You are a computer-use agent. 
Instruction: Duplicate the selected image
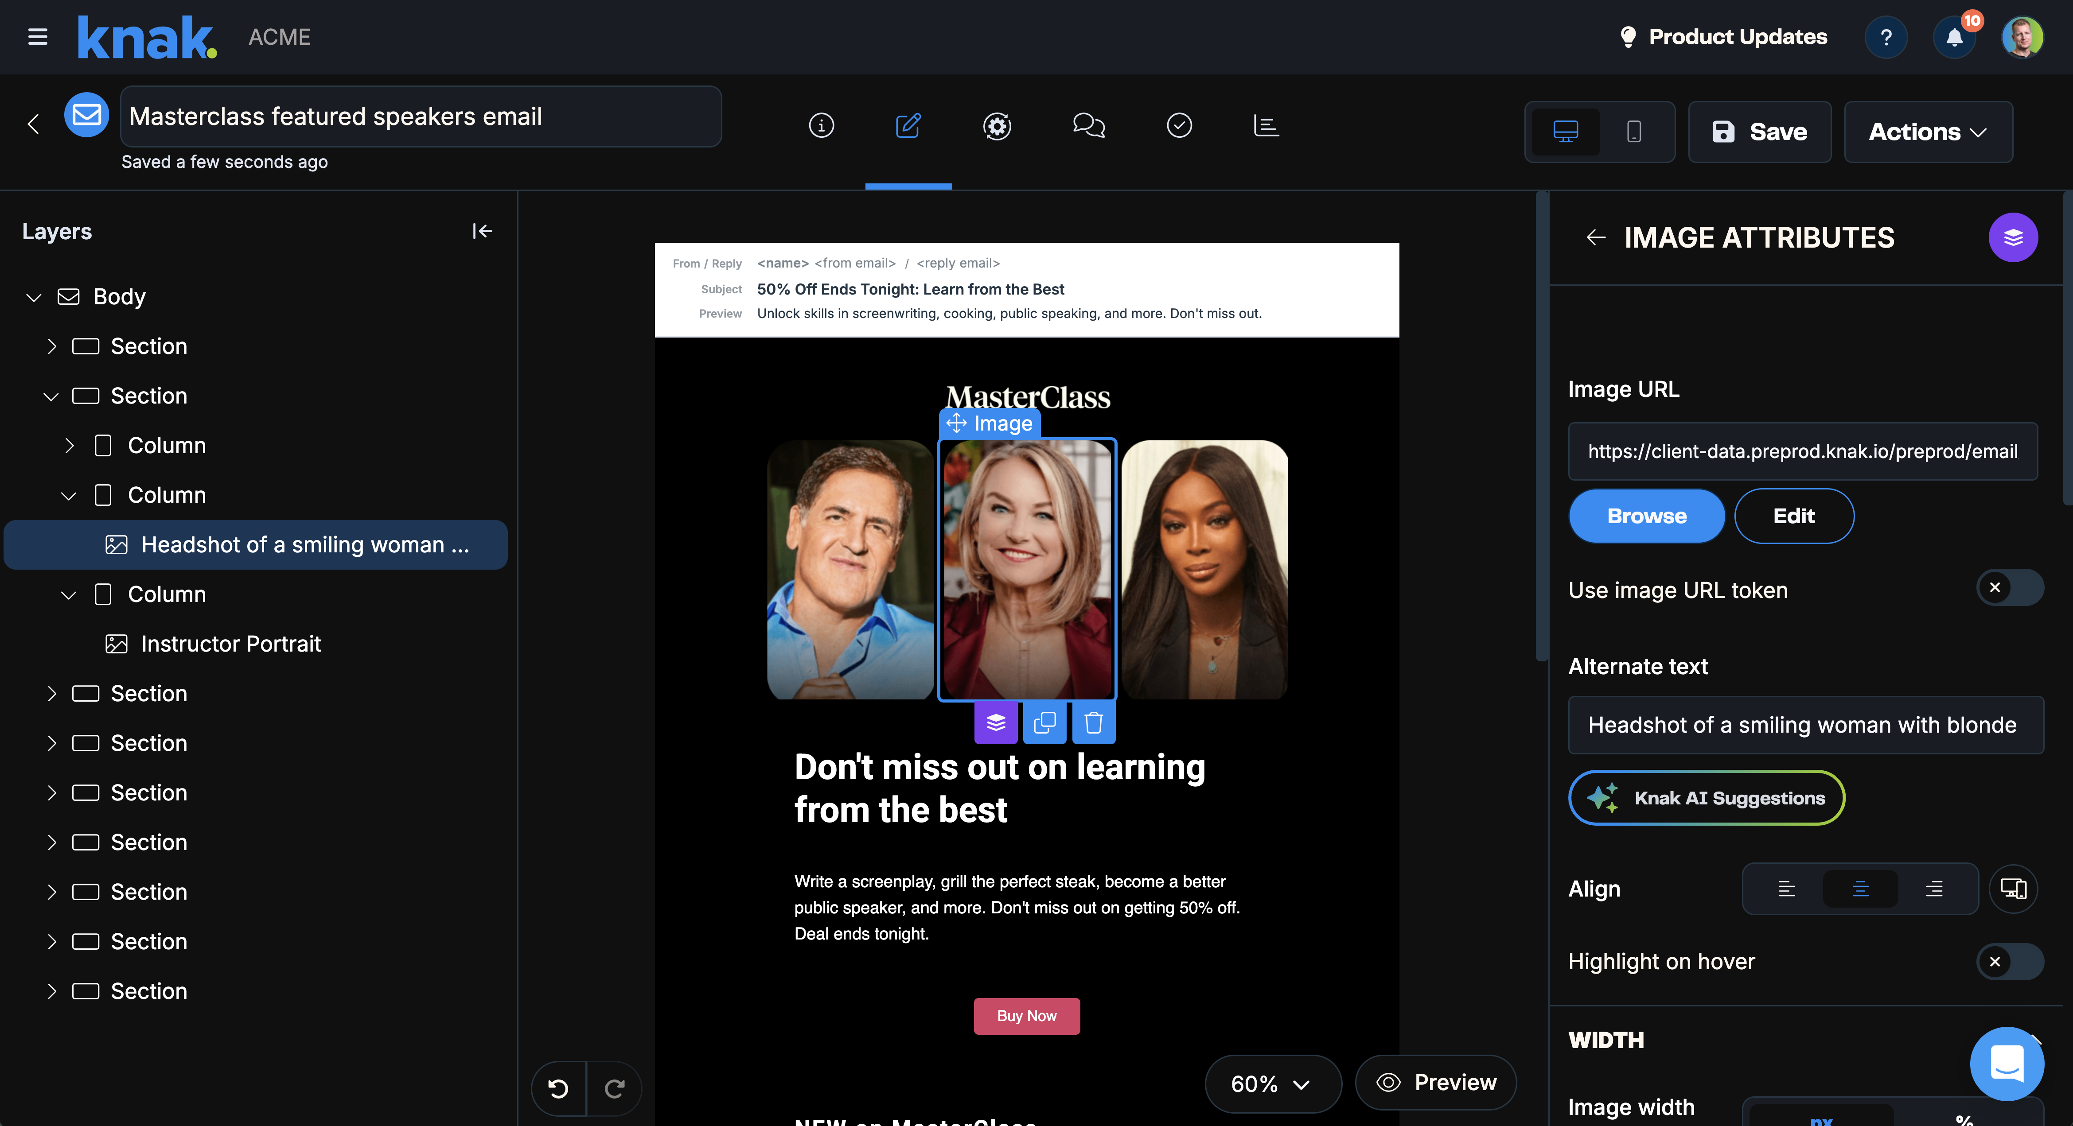tap(1044, 722)
